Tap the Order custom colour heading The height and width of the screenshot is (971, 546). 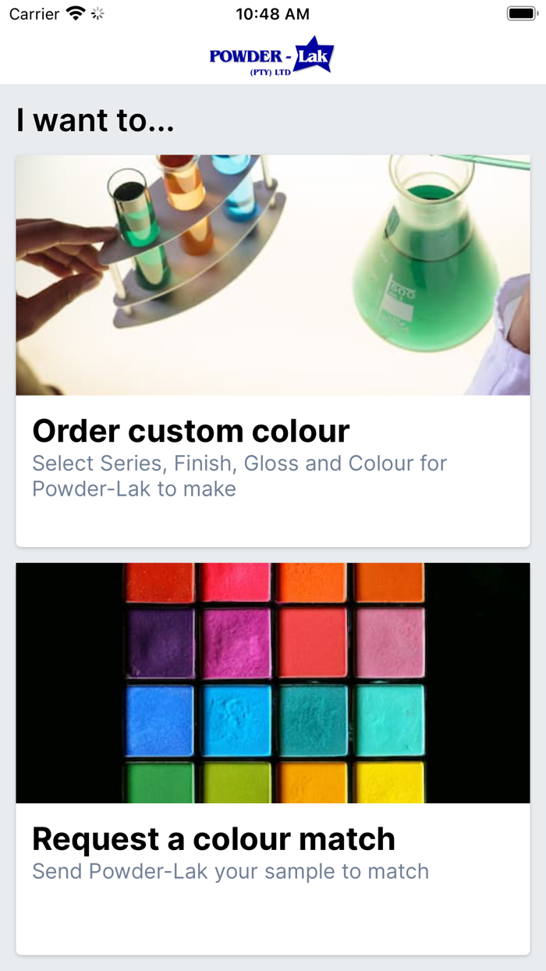tap(190, 431)
